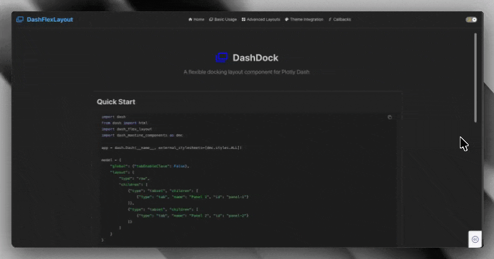This screenshot has height=259, width=494.
Task: Click the blue DashDock logo icon
Action: click(x=222, y=58)
